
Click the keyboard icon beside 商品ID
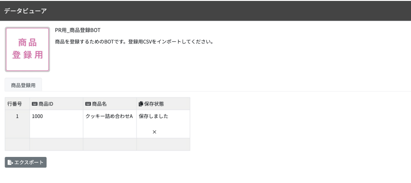point(35,104)
